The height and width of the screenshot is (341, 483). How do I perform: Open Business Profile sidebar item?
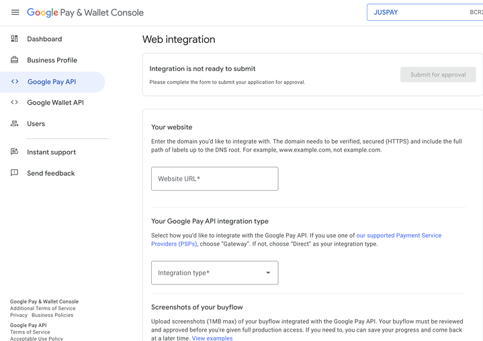tap(52, 60)
